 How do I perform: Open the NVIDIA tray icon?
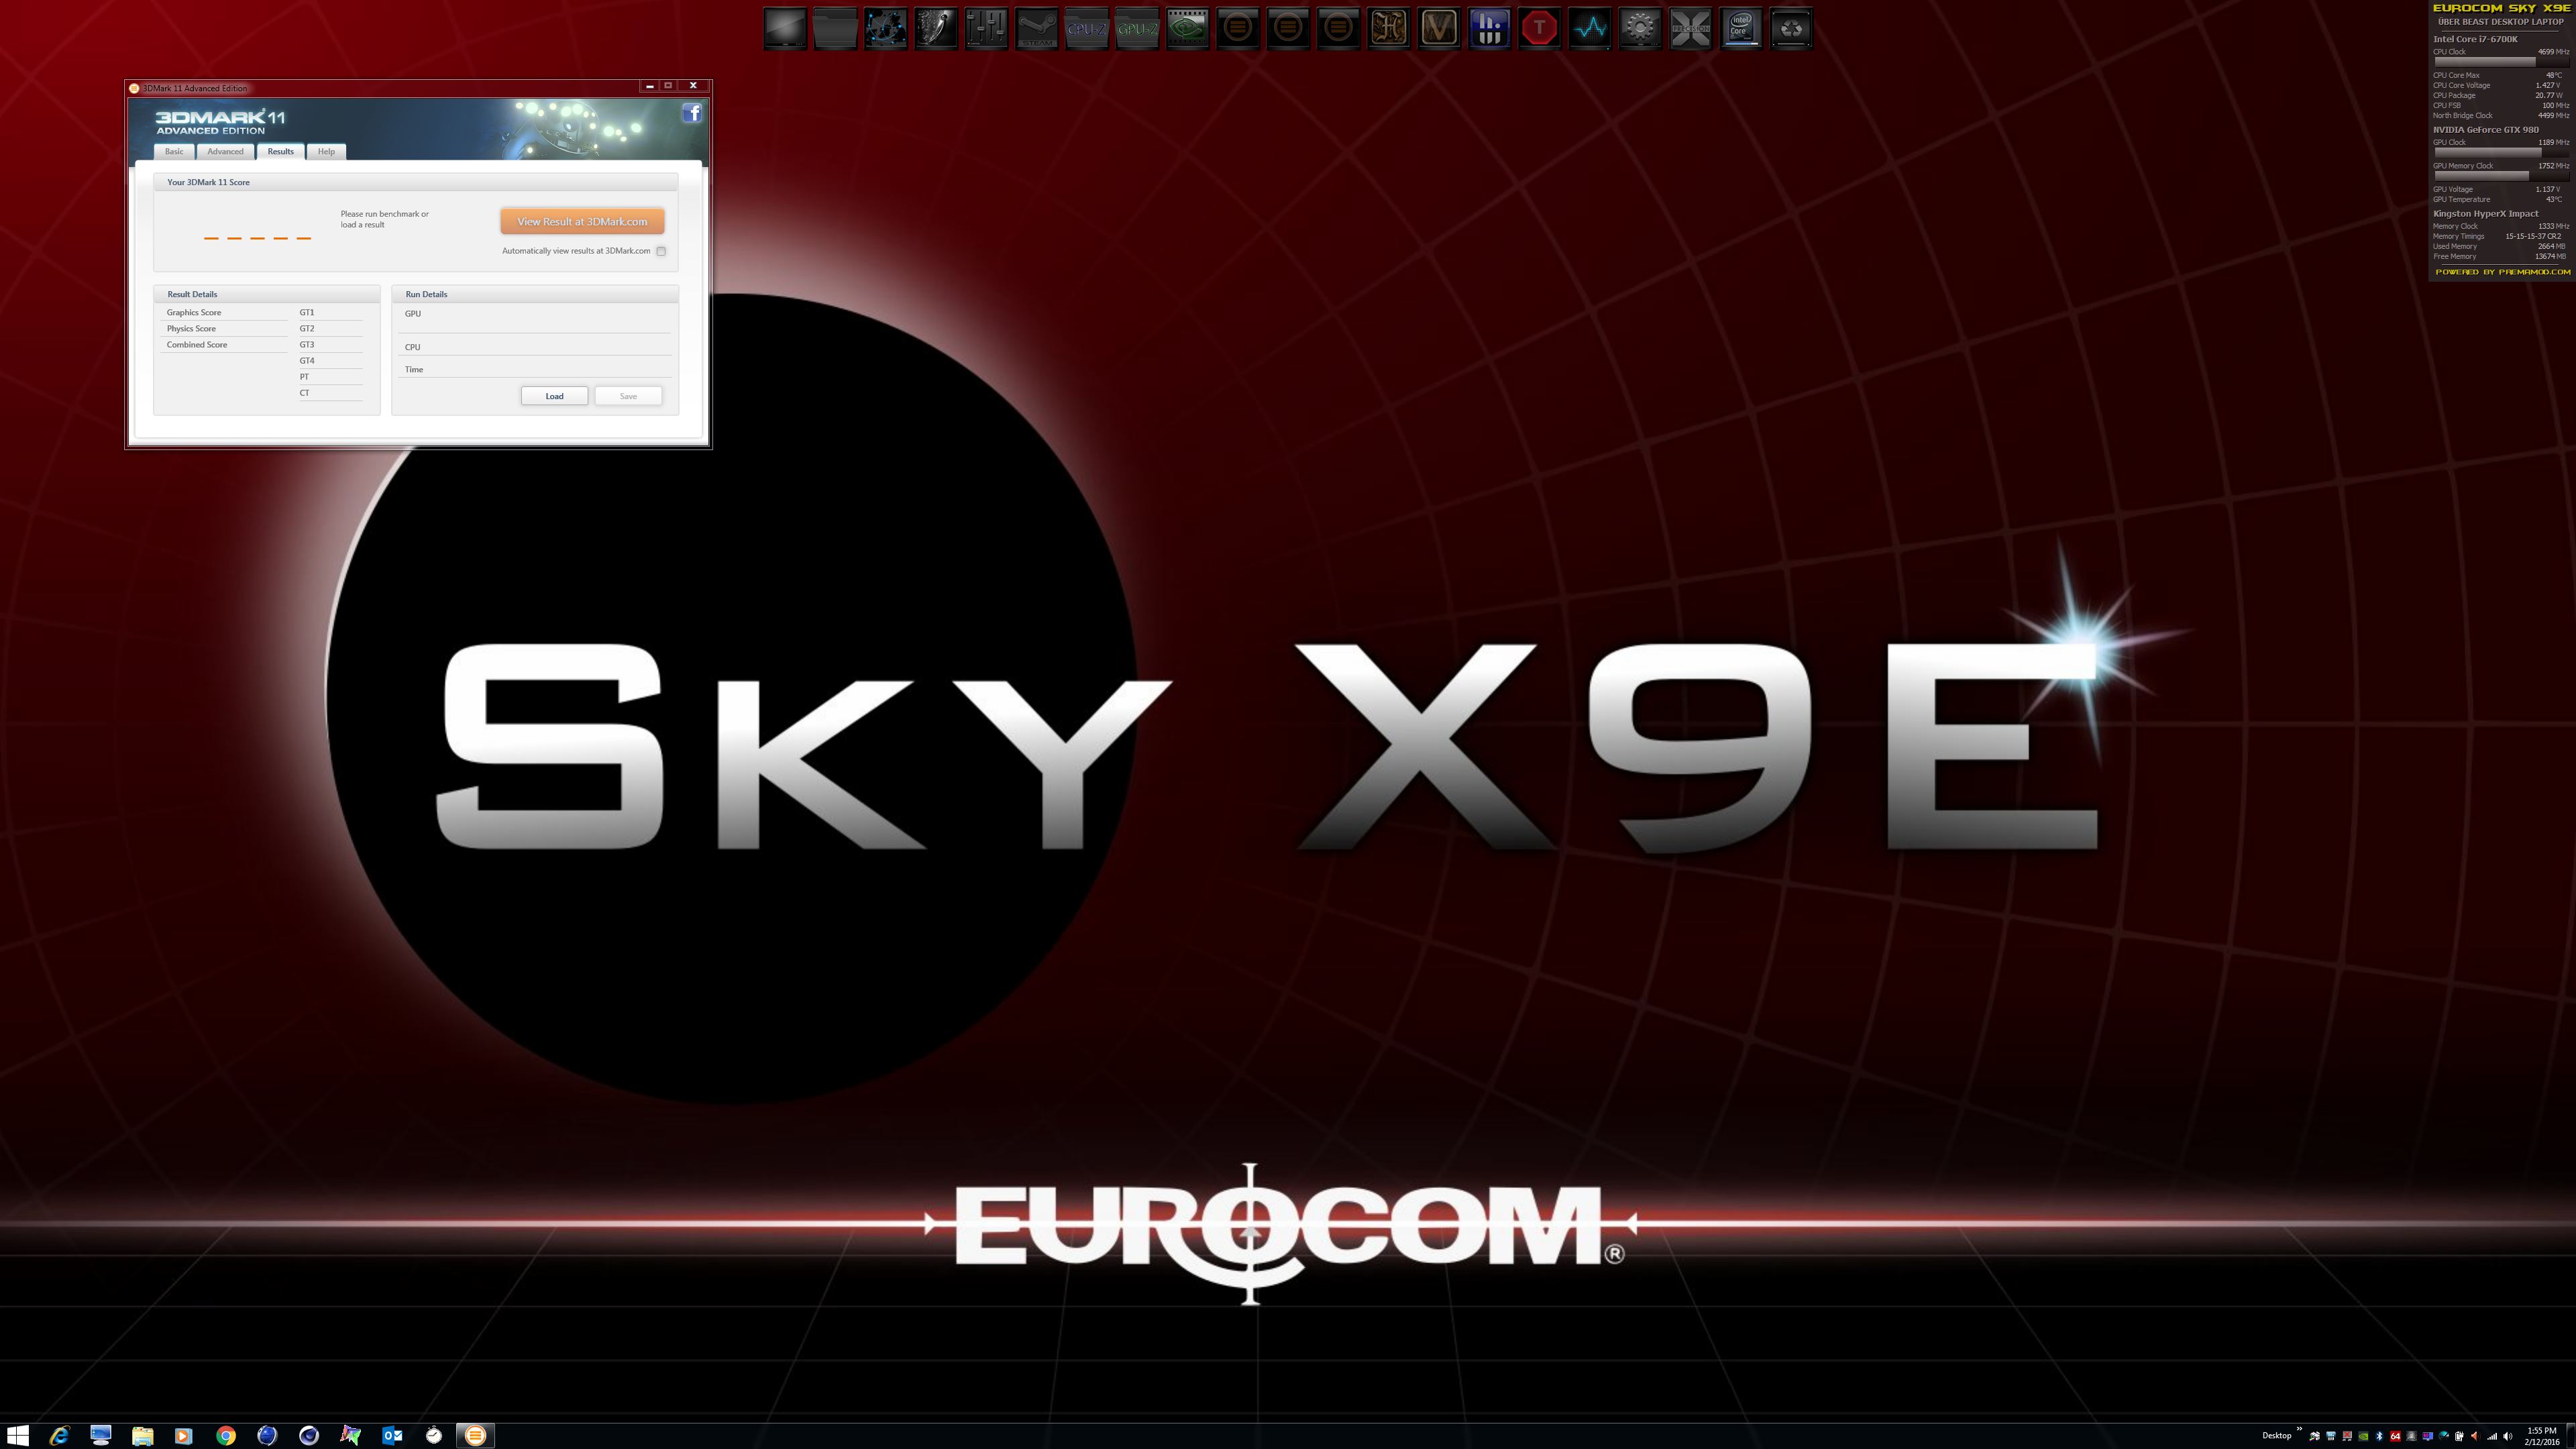click(2364, 1436)
